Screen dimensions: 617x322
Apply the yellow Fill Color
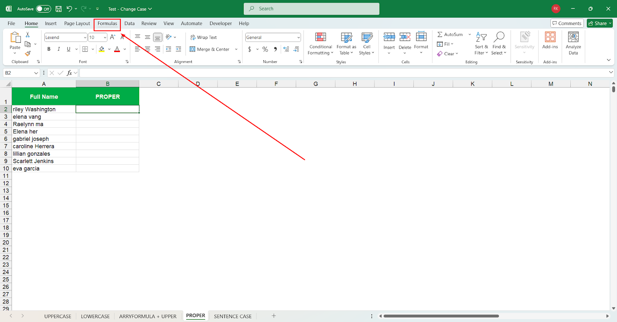click(x=102, y=49)
